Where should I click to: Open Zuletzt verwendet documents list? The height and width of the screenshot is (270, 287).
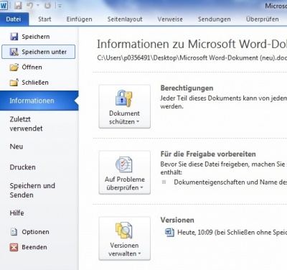pos(26,124)
